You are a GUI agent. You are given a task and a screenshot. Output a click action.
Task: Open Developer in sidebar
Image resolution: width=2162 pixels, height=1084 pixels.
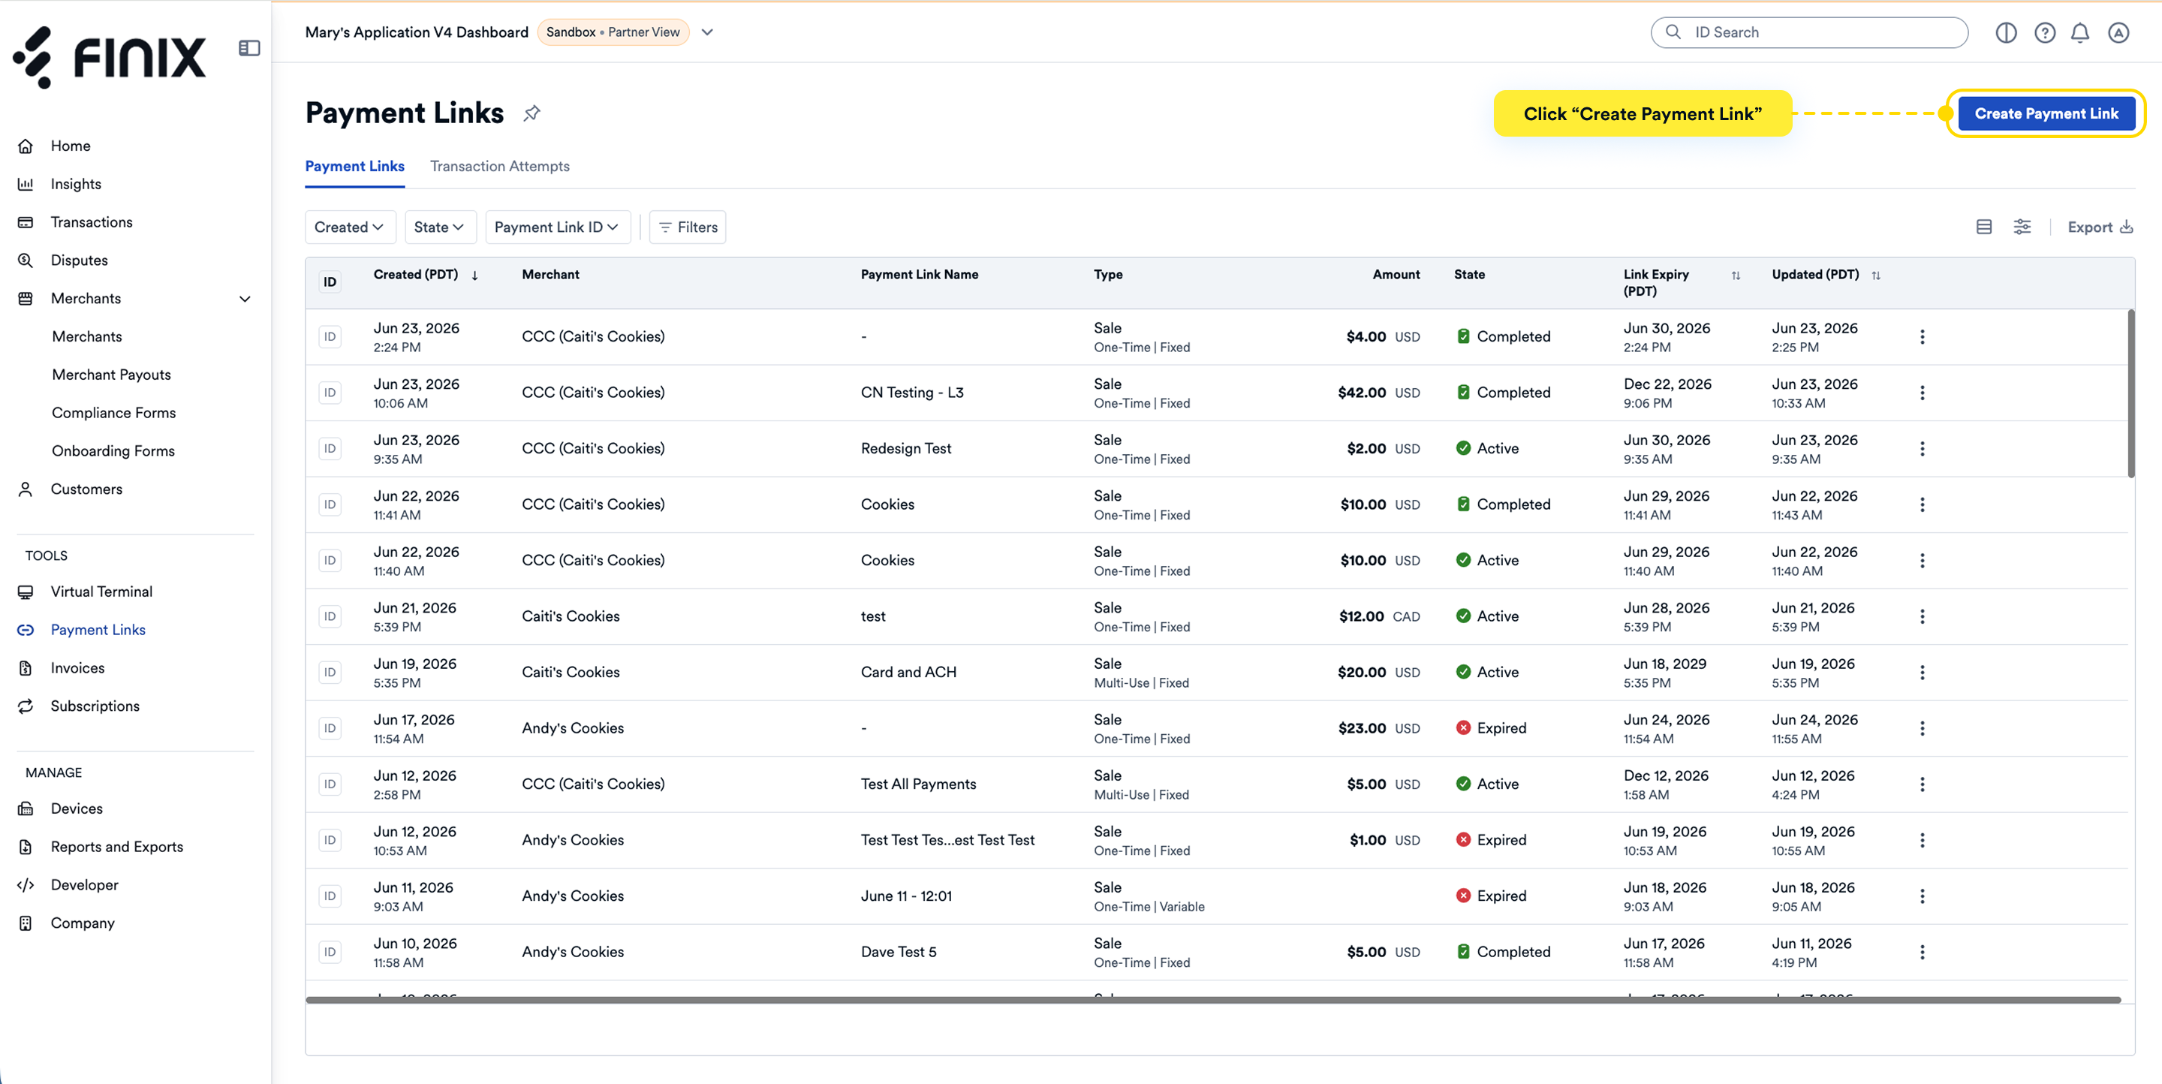pyautogui.click(x=84, y=885)
